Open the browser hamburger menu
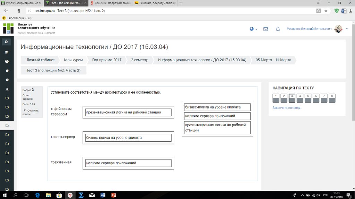Viewport: 355px width, 199px height. click(x=318, y=3)
